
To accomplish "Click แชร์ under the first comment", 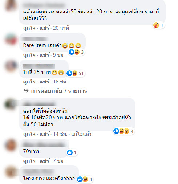I will tap(44, 28).
